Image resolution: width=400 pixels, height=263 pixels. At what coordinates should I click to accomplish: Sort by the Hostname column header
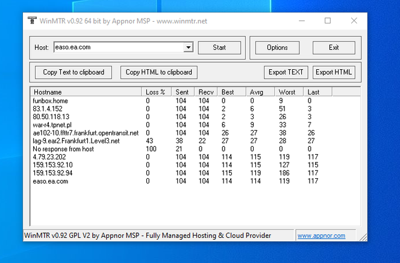tap(86, 92)
